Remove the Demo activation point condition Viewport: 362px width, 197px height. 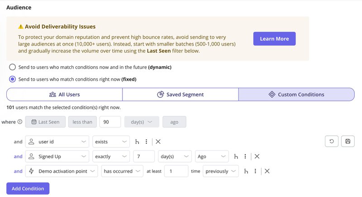pyautogui.click(x=267, y=171)
